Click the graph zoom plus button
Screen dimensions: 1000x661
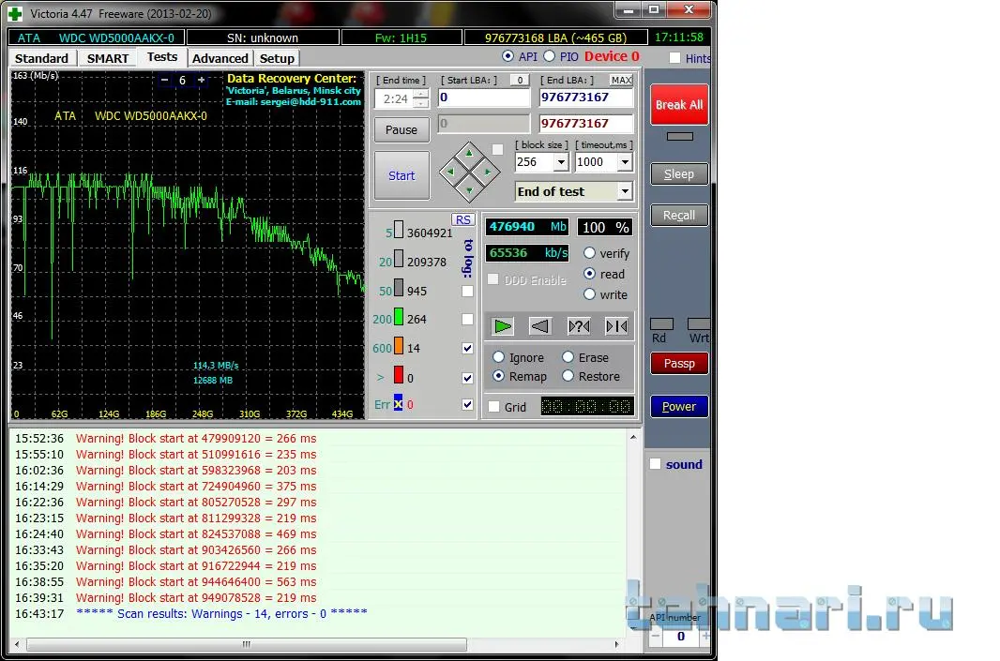click(x=200, y=81)
